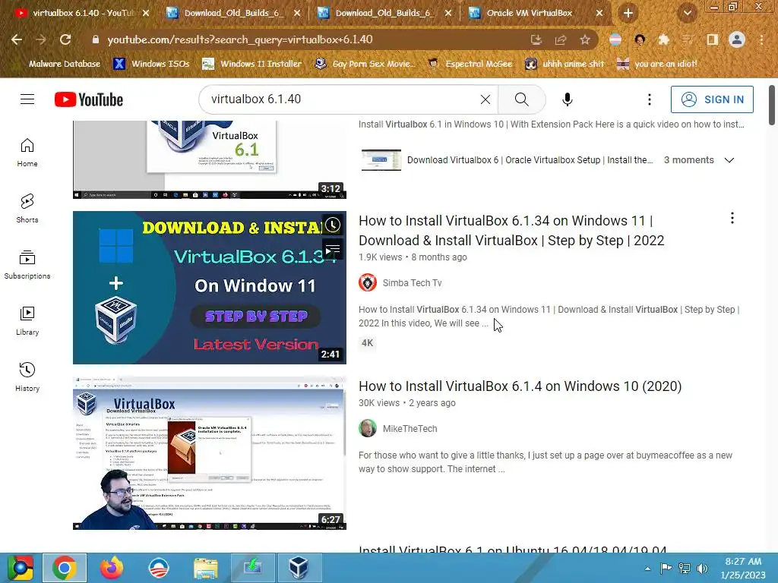Switch to the second Download_Old_Builds_6 tab
Screen dimensions: 778x583
click(x=385, y=13)
